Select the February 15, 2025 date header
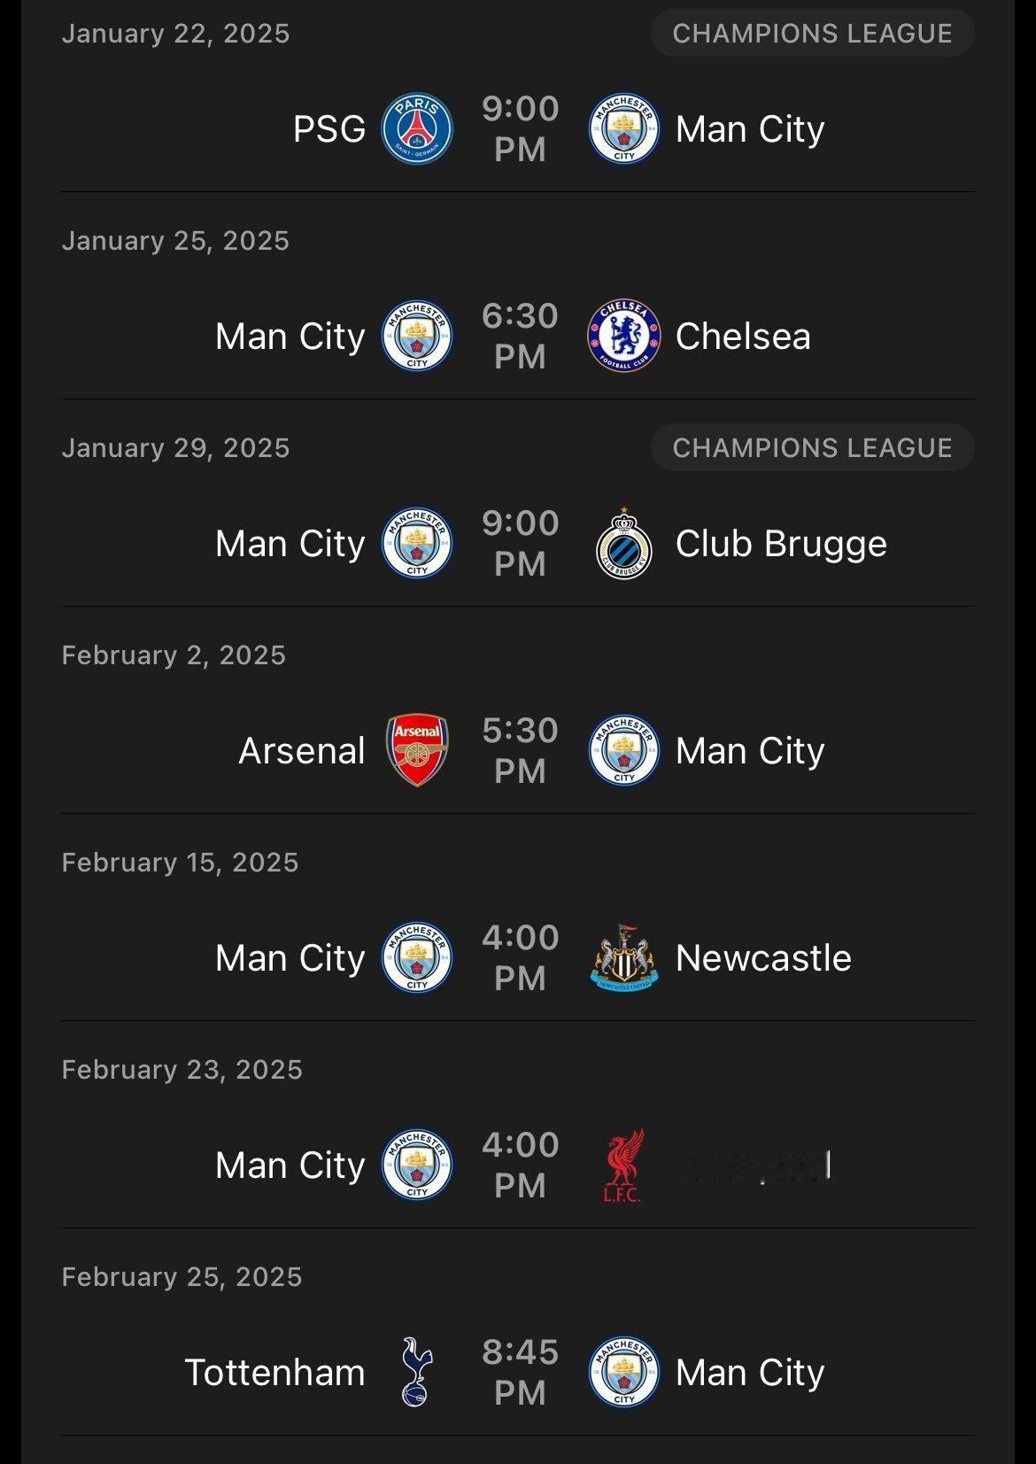This screenshot has height=1464, width=1036. [181, 863]
